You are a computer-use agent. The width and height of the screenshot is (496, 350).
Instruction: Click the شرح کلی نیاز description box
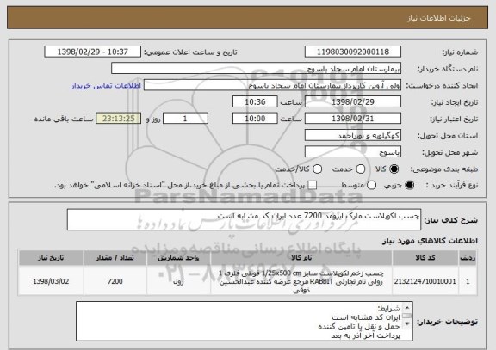pos(244,219)
